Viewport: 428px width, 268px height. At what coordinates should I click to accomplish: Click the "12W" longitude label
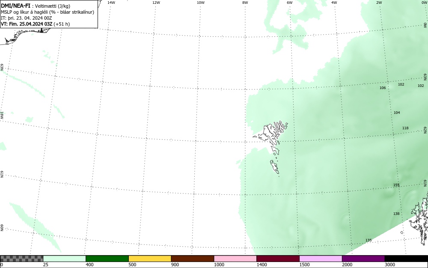click(156, 3)
